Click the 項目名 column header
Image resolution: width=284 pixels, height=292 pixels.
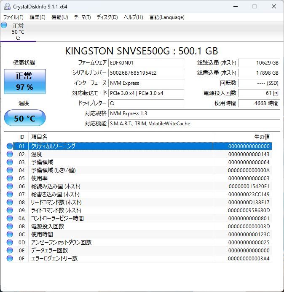tap(121, 137)
